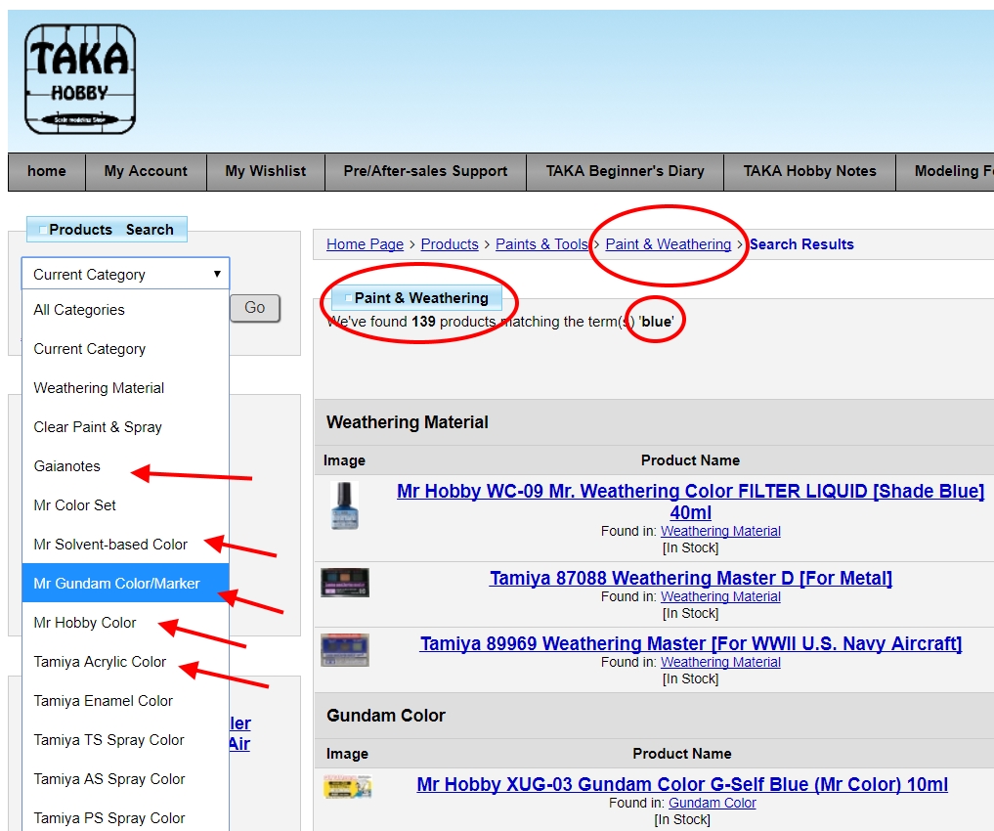
Task: Select Current Category option in list
Action: 125,349
